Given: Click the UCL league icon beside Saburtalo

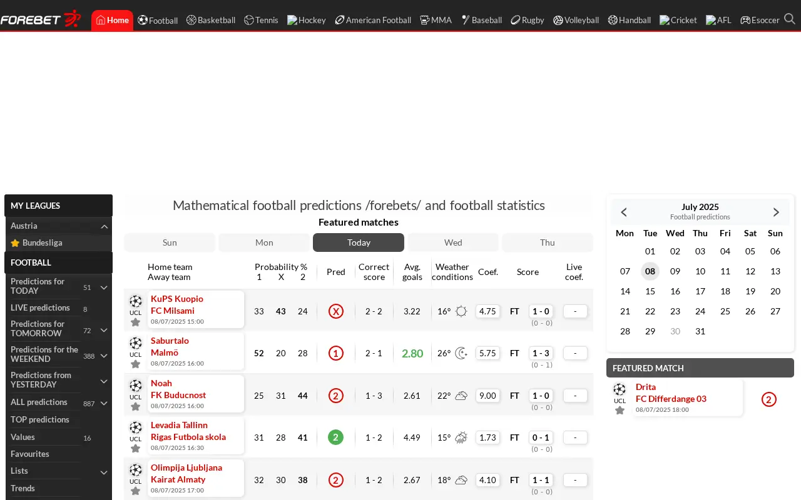Looking at the screenshot, I should [x=136, y=343].
